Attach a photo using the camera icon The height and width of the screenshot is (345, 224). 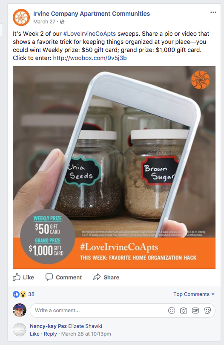(x=183, y=310)
